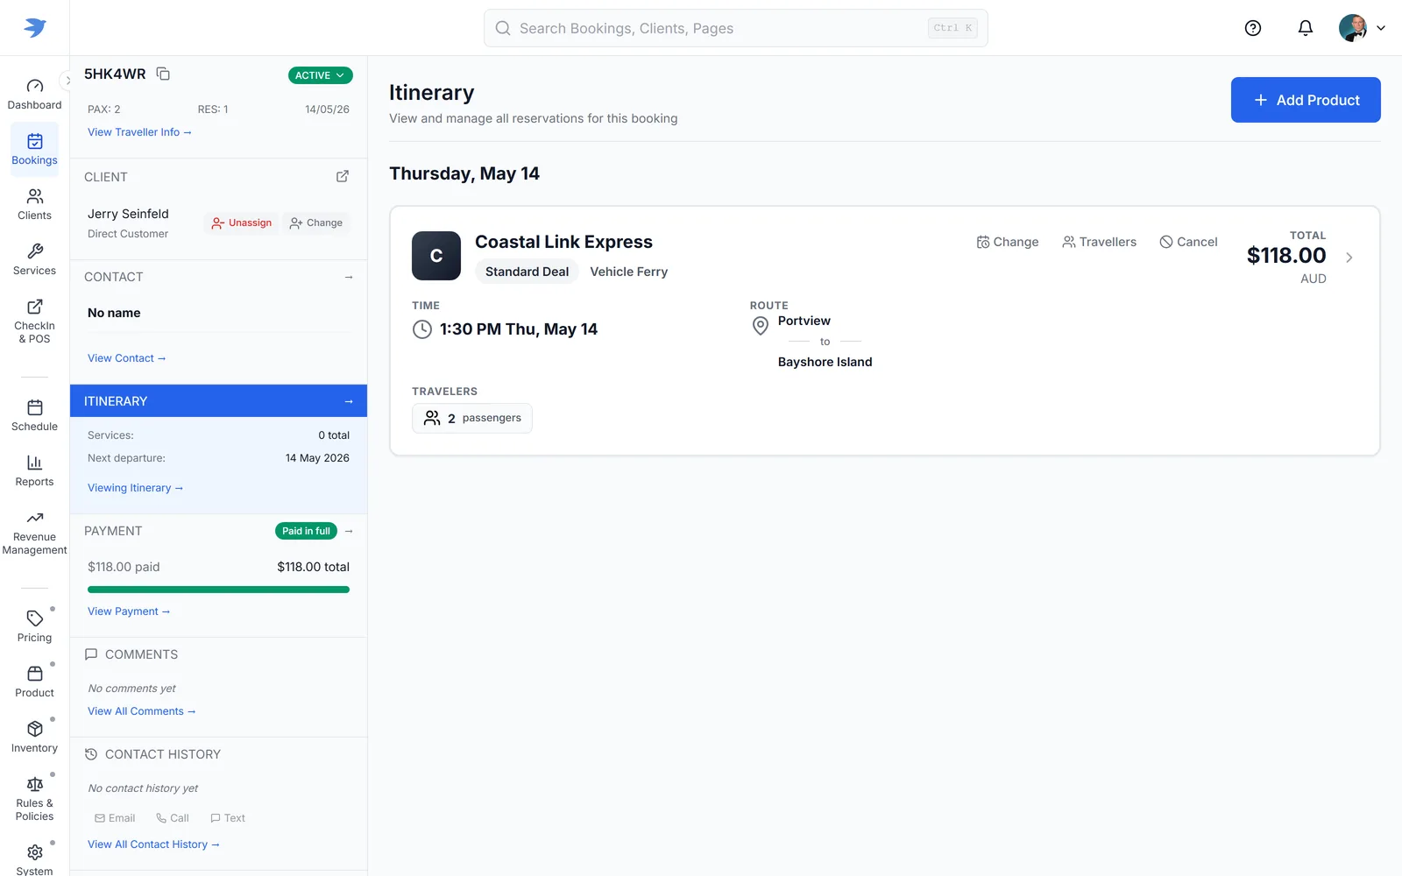Open the Bookings sidebar section
This screenshot has height=876, width=1402.
click(34, 149)
